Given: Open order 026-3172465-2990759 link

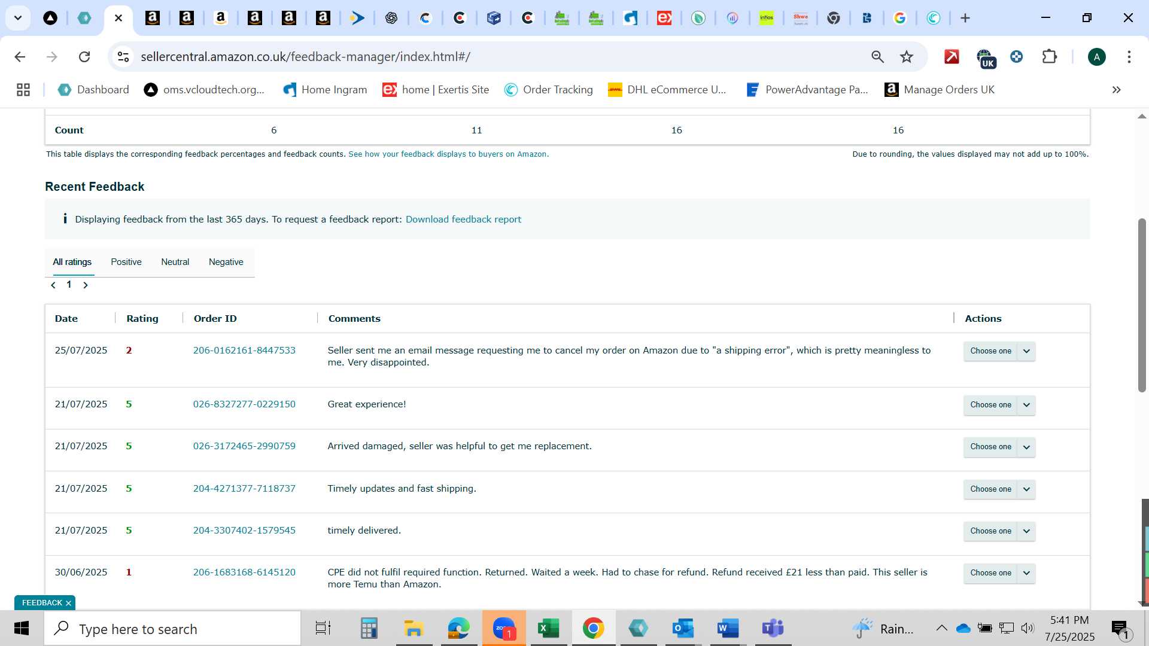Looking at the screenshot, I should coord(244,446).
